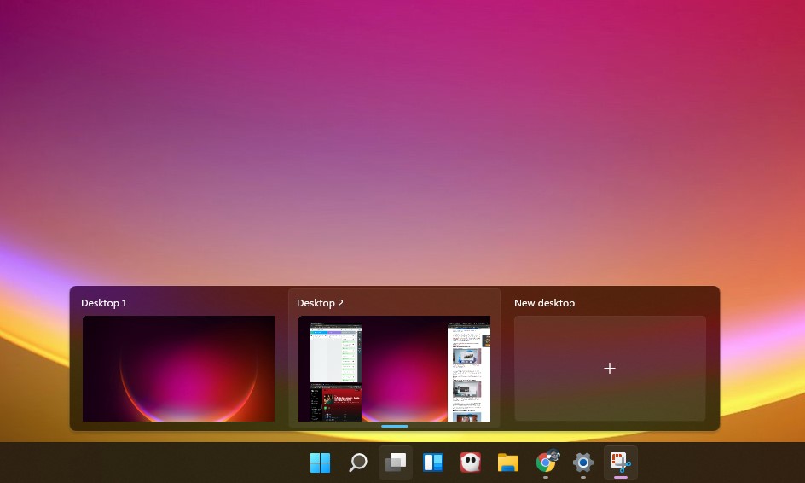Click empty wallpaper area above desktop switcher
805x483 pixels.
(401, 137)
